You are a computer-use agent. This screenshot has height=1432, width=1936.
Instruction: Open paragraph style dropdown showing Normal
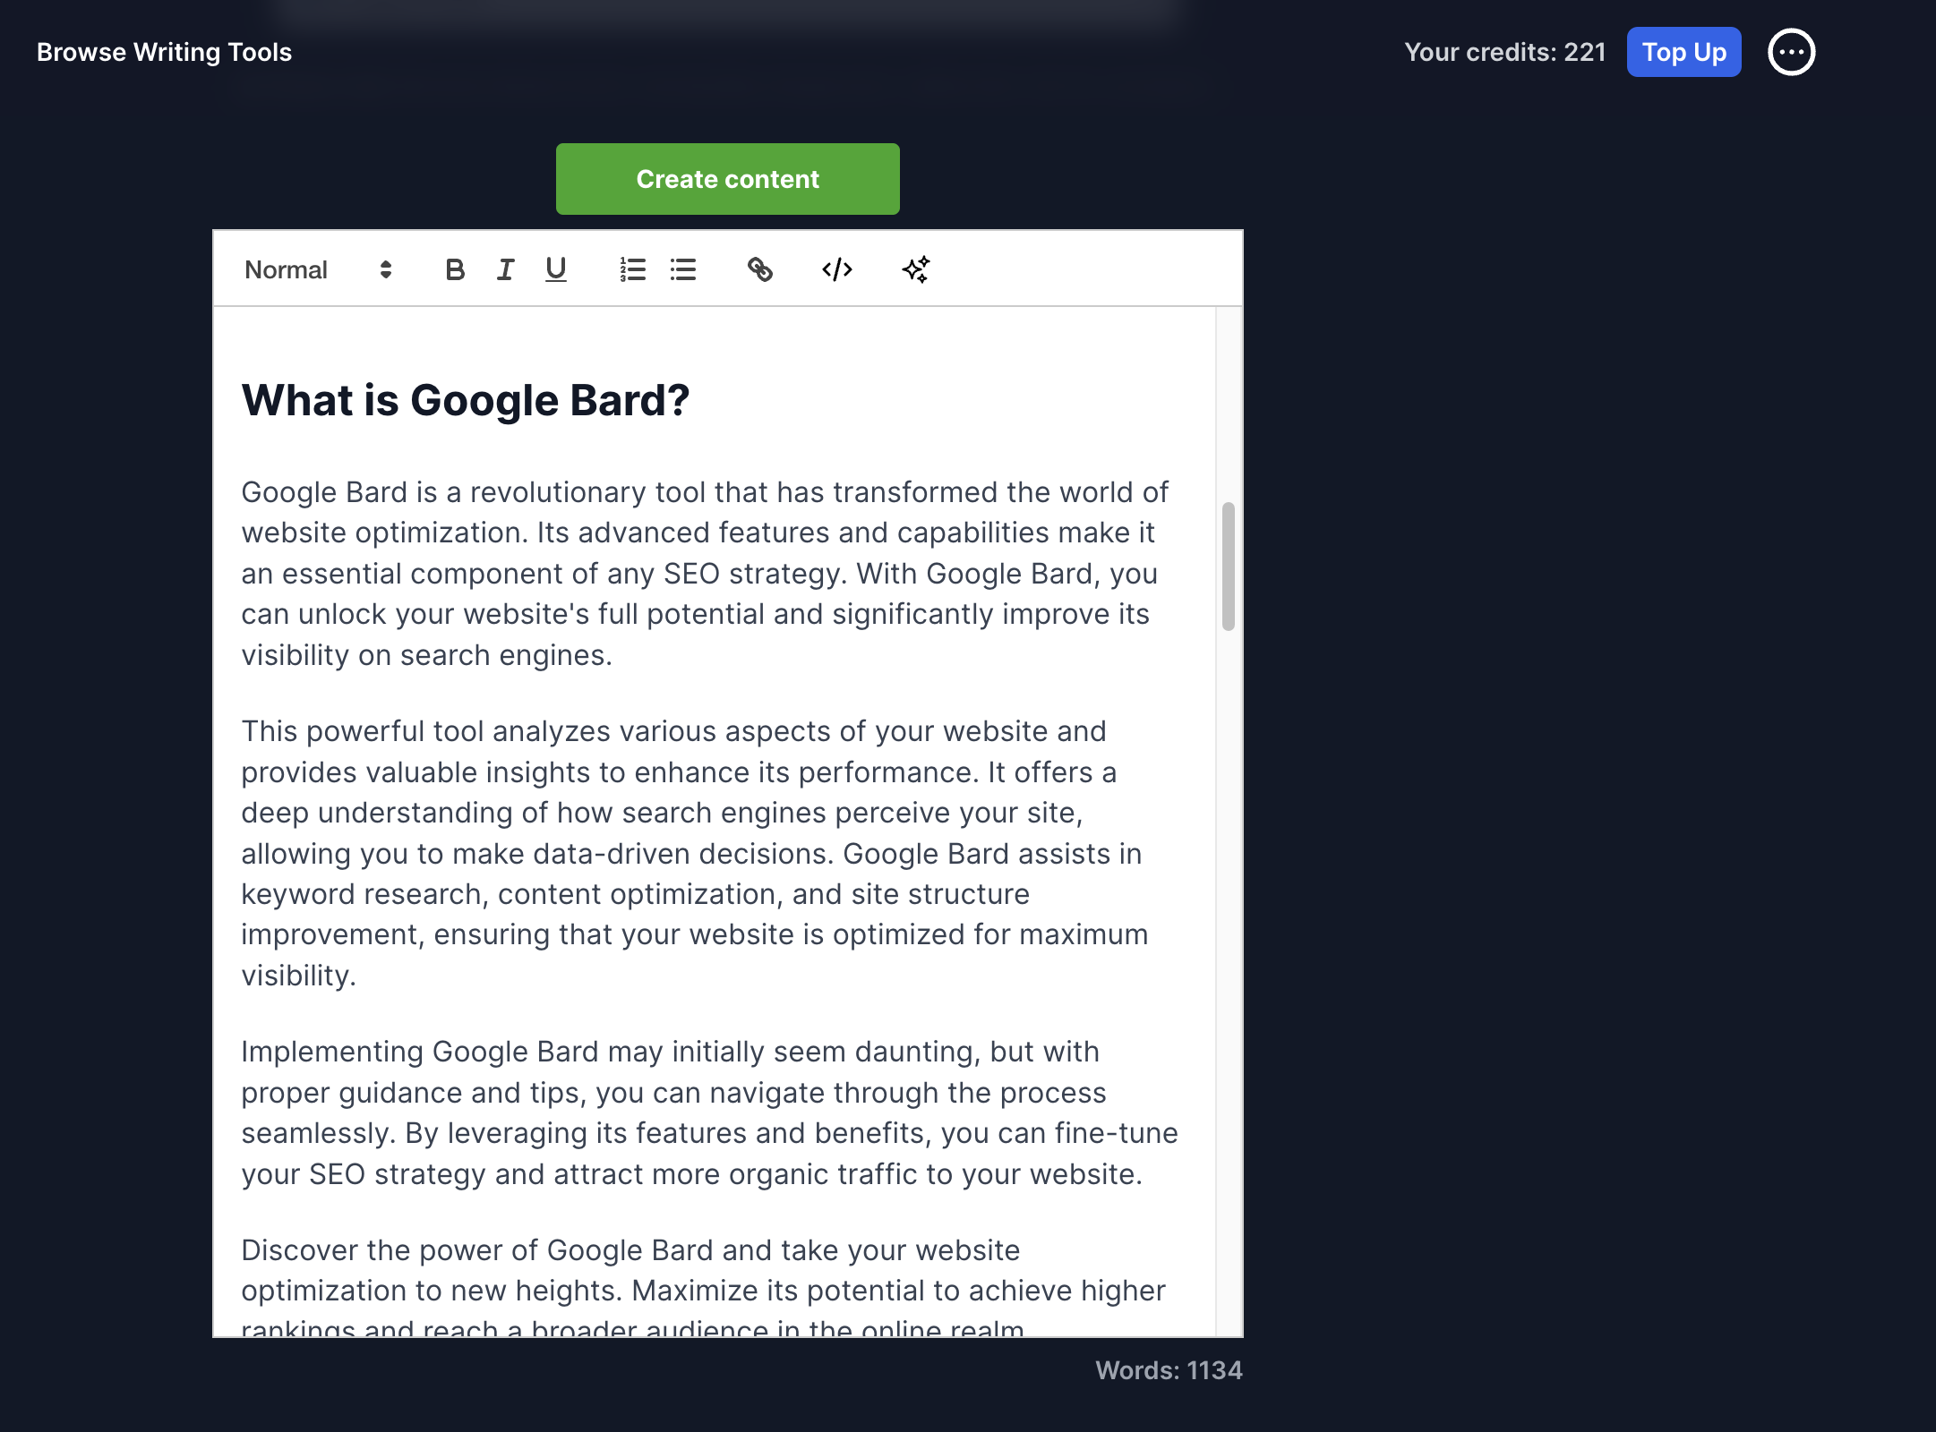[317, 269]
